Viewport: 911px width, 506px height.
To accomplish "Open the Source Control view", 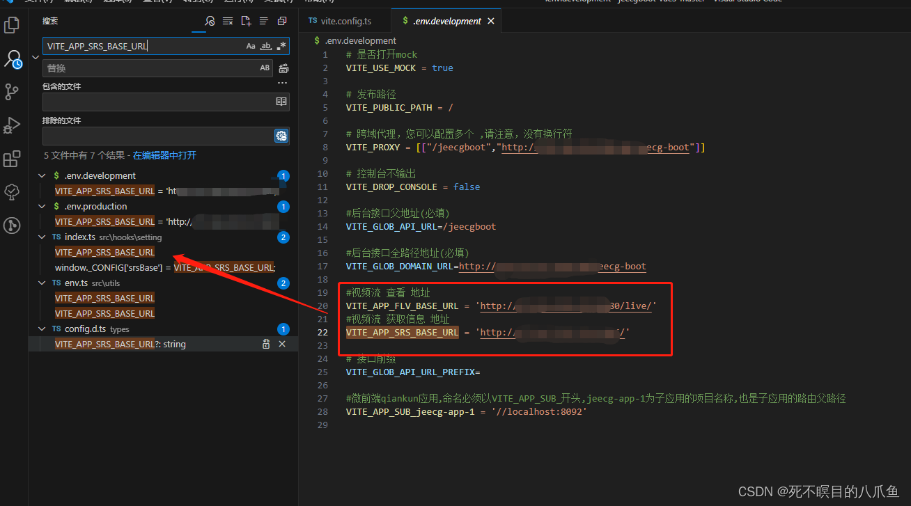I will pos(12,90).
